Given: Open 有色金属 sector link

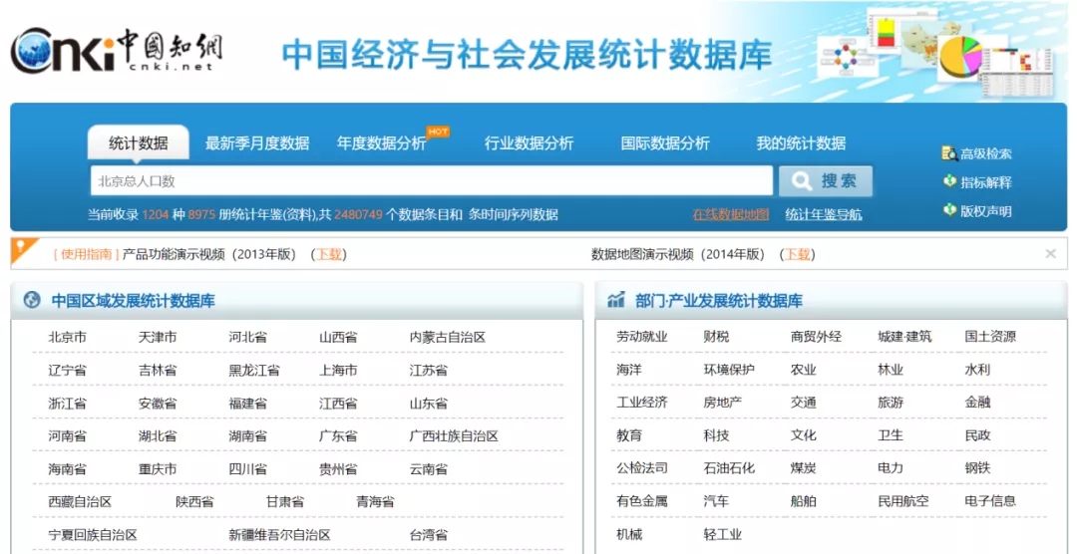Looking at the screenshot, I should [x=641, y=501].
